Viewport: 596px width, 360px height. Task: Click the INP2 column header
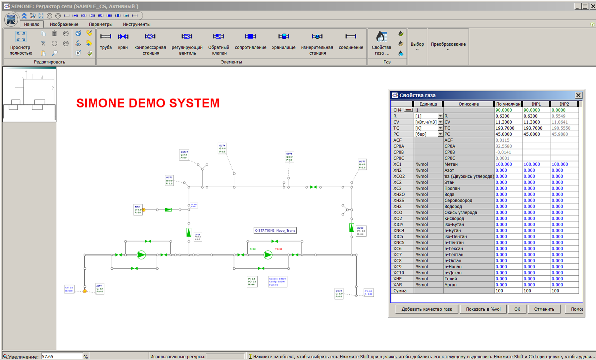click(564, 104)
